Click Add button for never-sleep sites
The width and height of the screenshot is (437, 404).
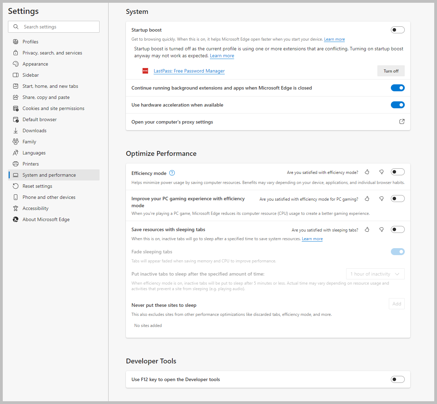click(396, 304)
